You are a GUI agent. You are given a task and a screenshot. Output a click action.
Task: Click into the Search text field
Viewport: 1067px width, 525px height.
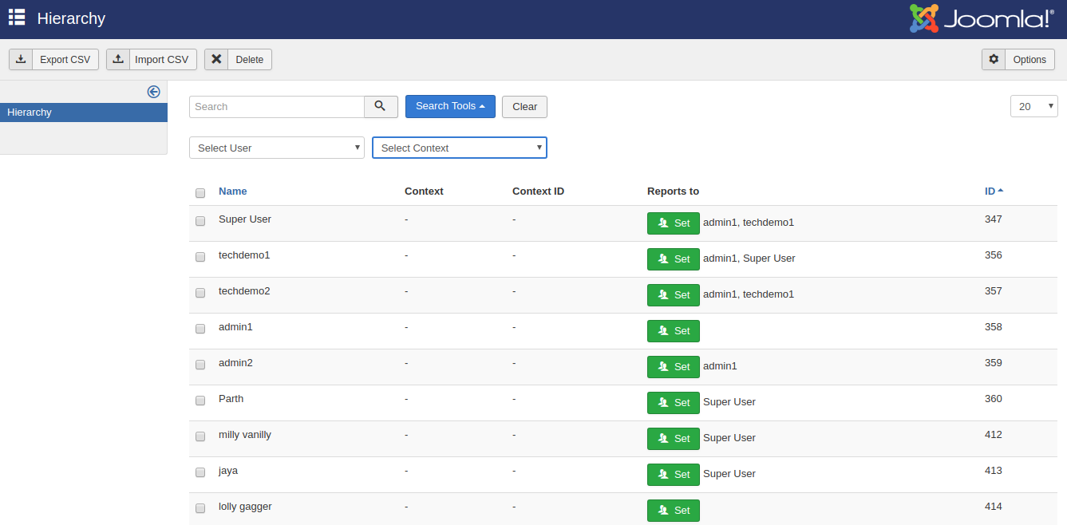(277, 106)
